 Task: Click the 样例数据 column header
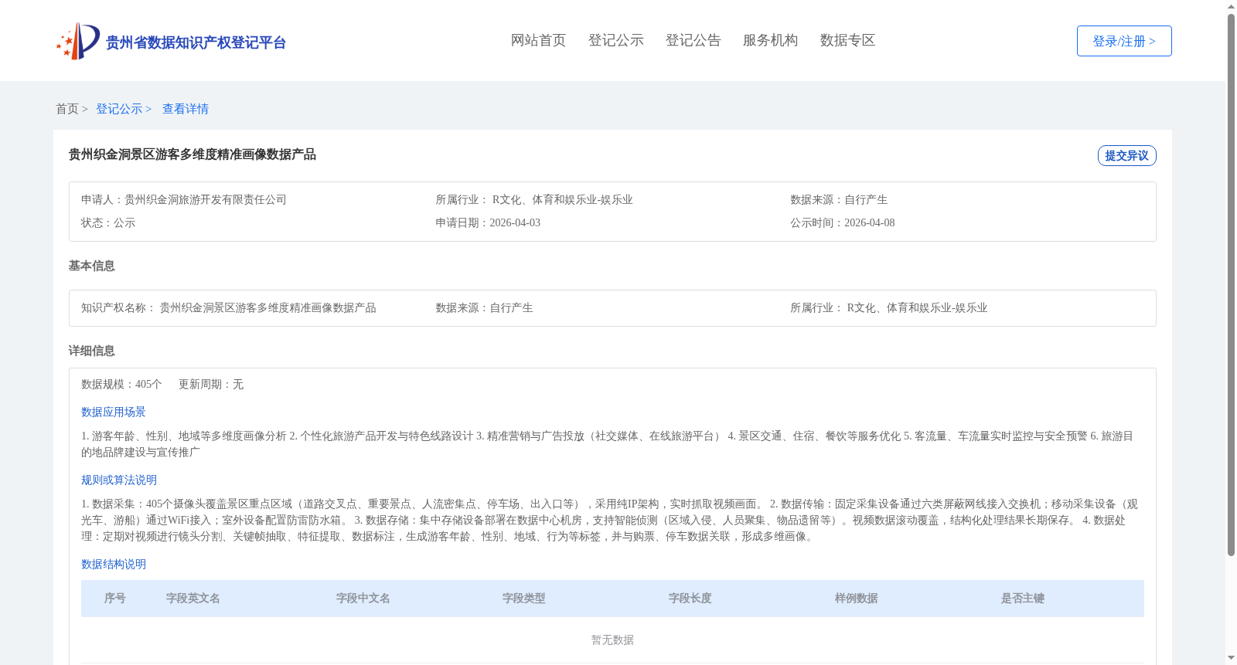[857, 598]
